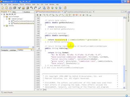Click the editor vertical scrollbar thumb

(124, 74)
